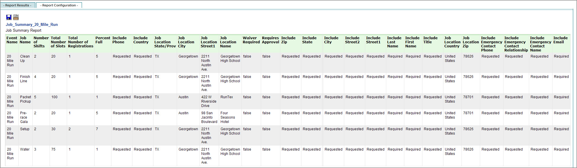Click the 422 W Riverside Drive cell

tap(209, 101)
